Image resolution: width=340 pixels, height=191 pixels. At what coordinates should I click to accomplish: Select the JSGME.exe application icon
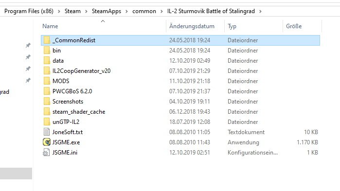[47, 142]
